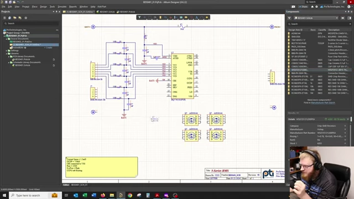Viewport: 354px width, 199px height.
Task: Click the Home icon near Share
Action: tap(312, 7)
